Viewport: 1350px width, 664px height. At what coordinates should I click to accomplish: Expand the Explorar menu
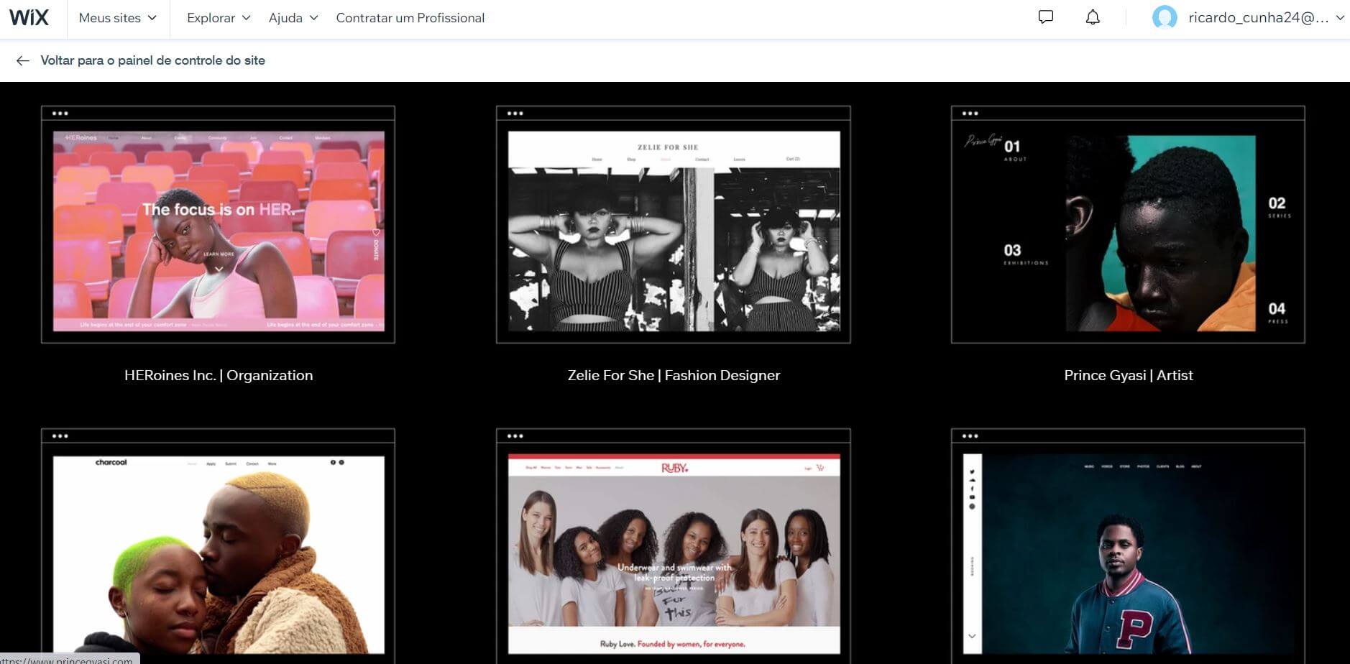(219, 18)
